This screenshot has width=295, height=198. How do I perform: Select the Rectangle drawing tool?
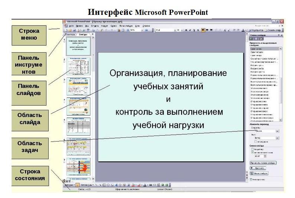pyautogui.click(x=104, y=185)
